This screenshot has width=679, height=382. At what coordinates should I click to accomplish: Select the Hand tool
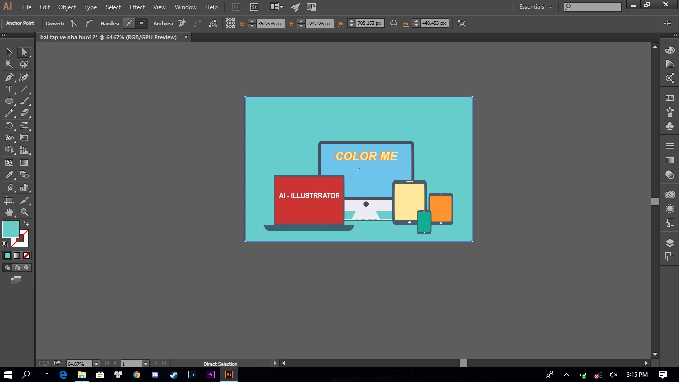click(x=9, y=212)
